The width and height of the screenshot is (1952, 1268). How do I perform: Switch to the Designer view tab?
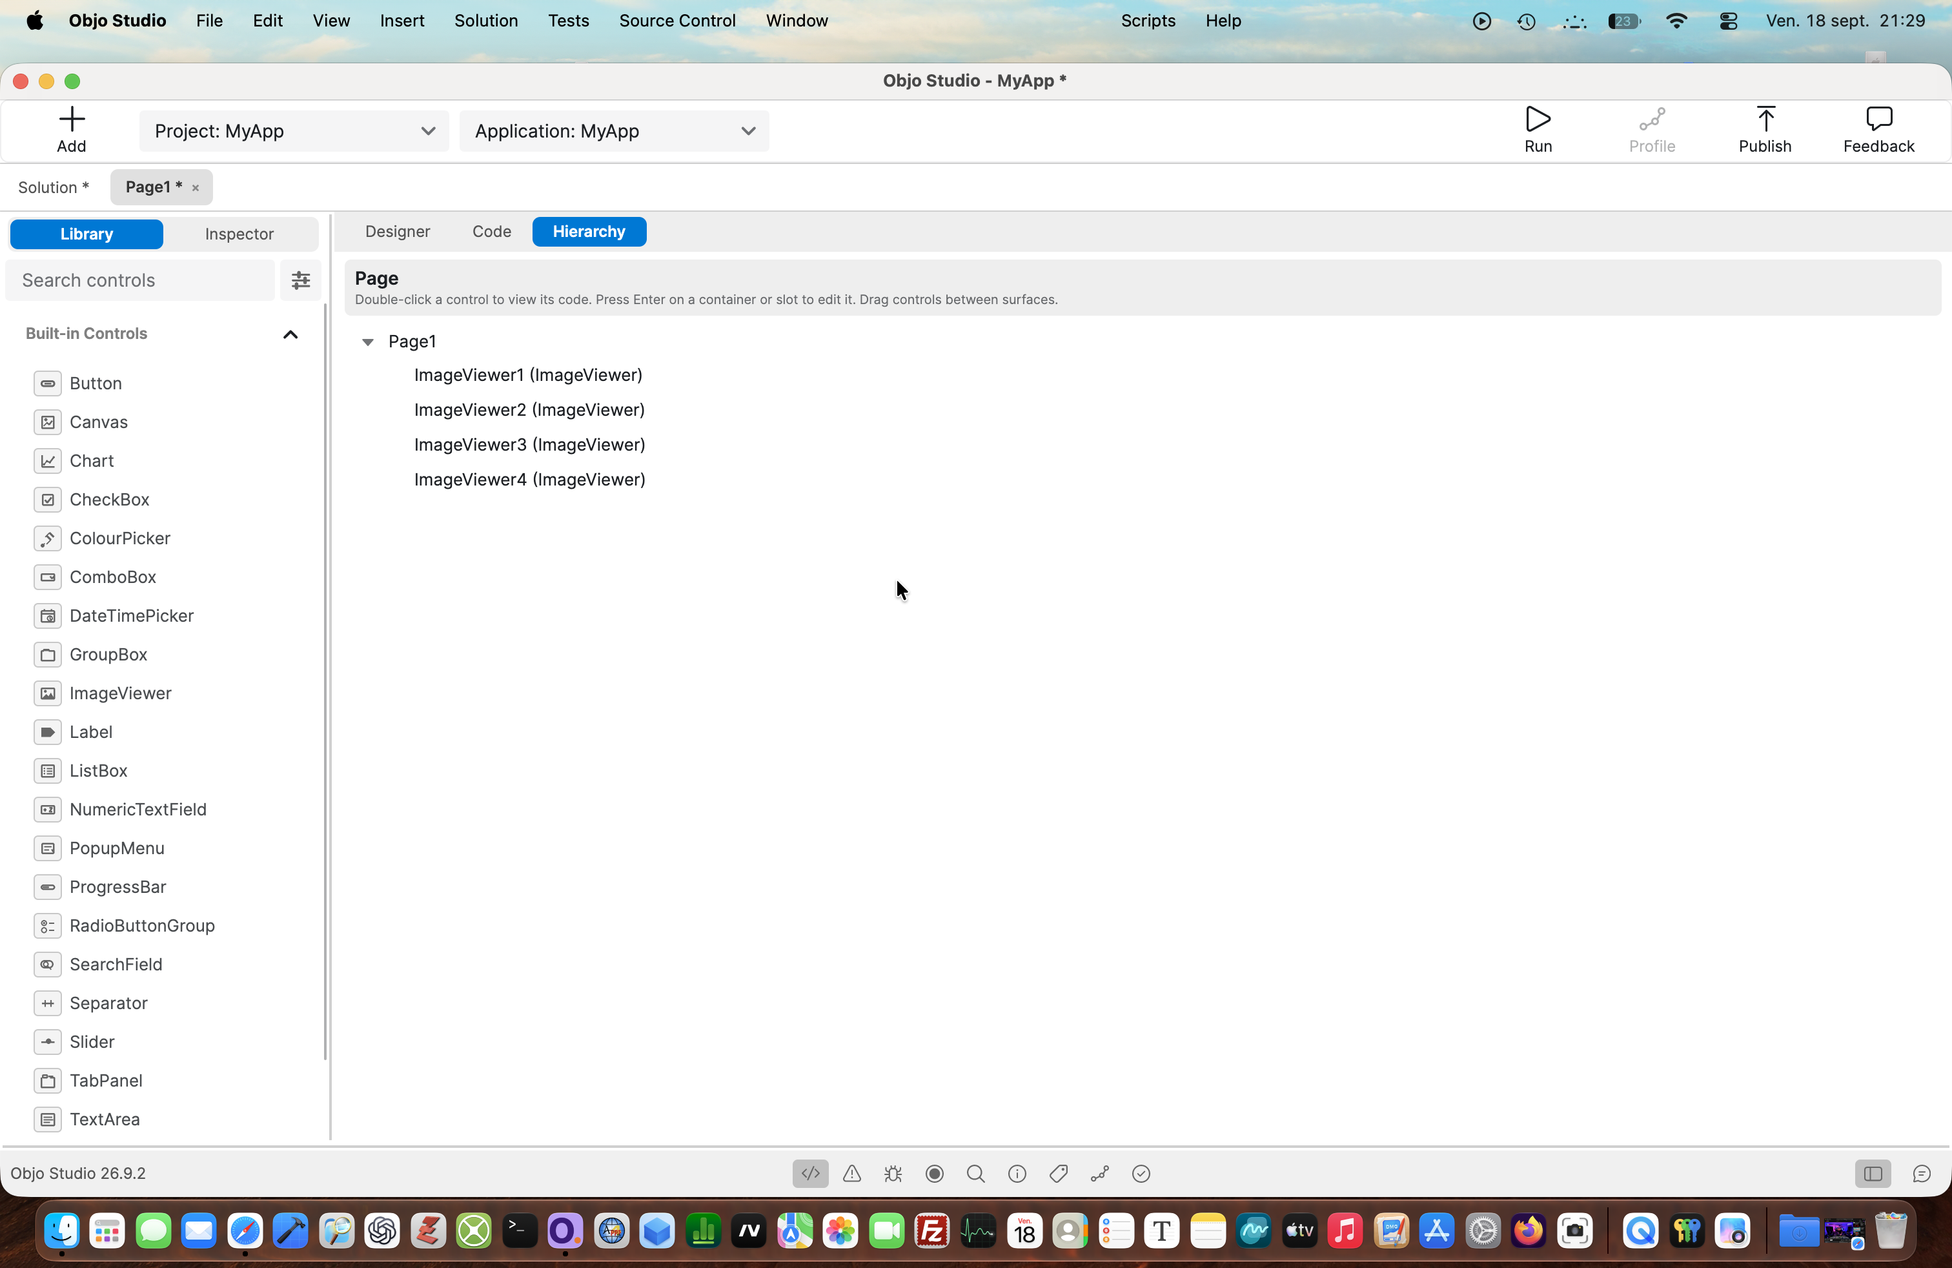click(x=398, y=231)
